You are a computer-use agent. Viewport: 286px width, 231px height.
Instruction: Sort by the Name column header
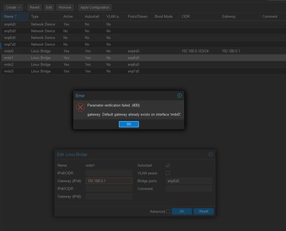[x=15, y=17]
